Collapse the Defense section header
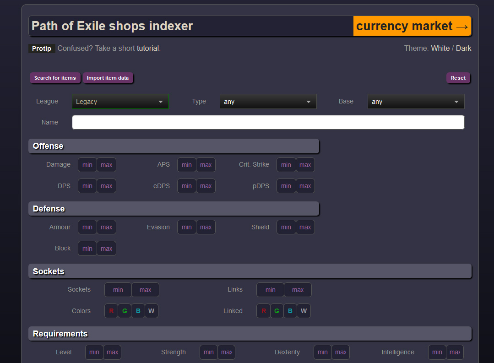 pyautogui.click(x=174, y=209)
